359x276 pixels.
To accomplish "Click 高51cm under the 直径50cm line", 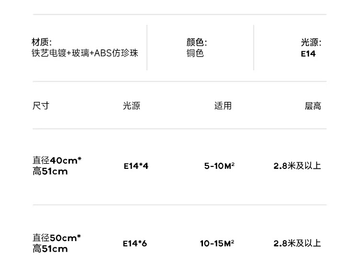I will 50,249.
